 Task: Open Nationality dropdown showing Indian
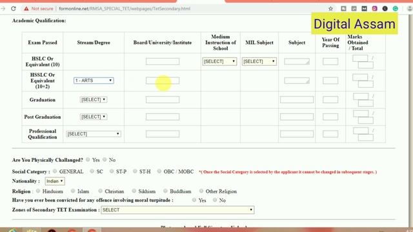tap(55, 181)
